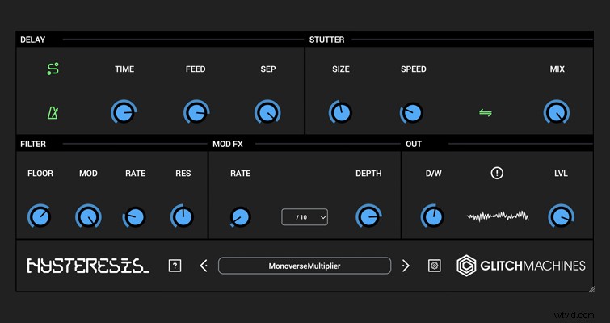Viewport: 610px width, 323px height.
Task: Click the SPEED label
Action: [414, 69]
